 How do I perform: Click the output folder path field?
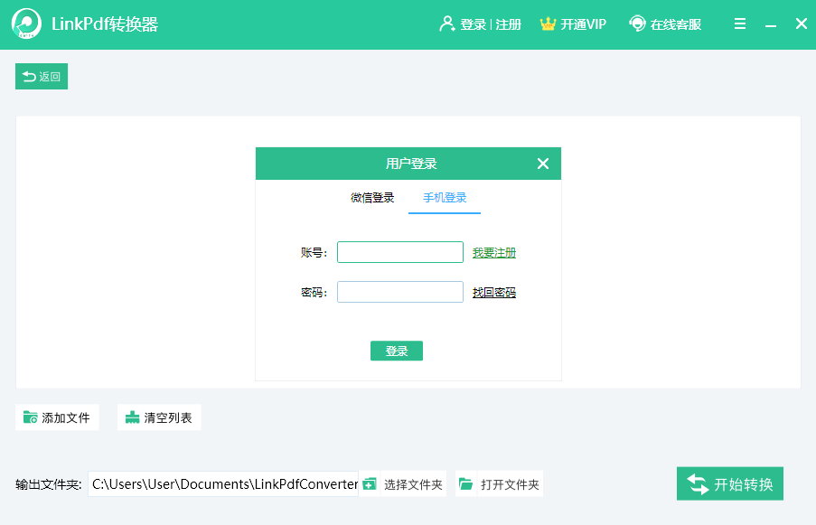223,484
